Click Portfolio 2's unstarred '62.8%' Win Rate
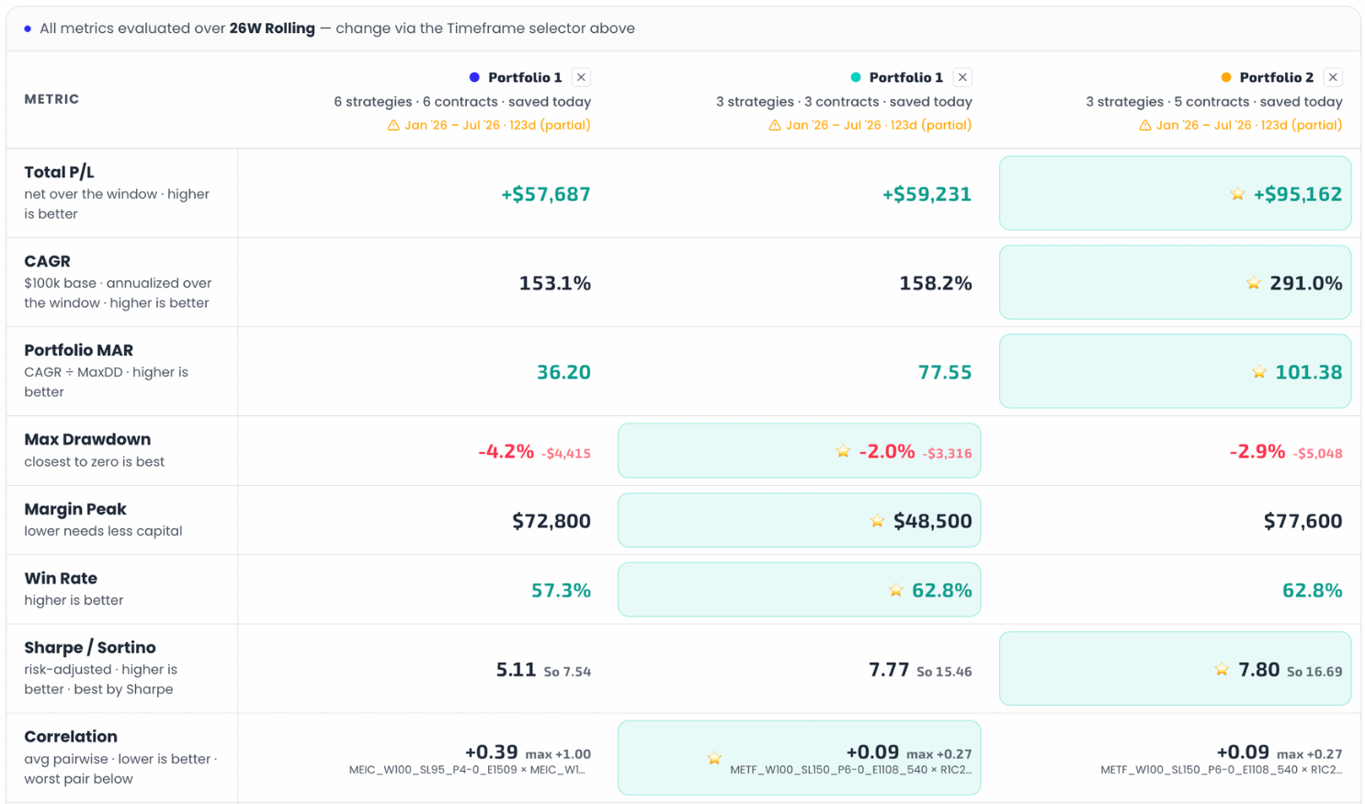The width and height of the screenshot is (1365, 804). (1313, 590)
